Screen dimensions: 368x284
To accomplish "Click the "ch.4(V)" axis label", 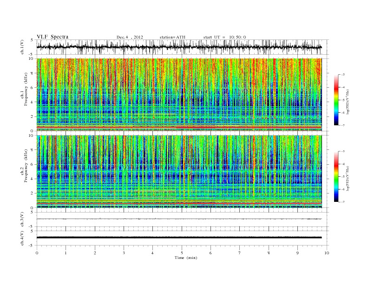I will 22,238.
